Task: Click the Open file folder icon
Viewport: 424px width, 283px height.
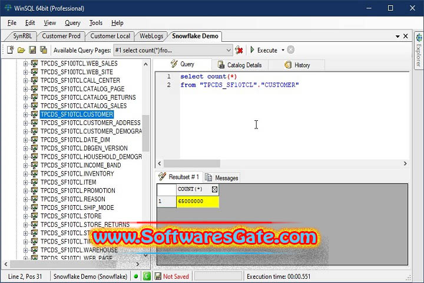Action: click(21, 50)
